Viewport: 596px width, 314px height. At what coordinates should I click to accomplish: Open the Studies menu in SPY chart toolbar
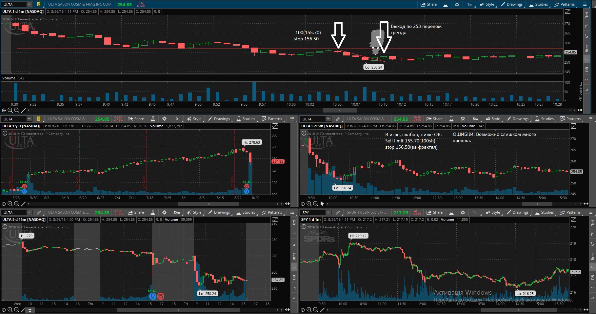click(x=545, y=212)
